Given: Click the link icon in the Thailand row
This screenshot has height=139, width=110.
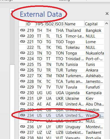Looking at the screenshot, I should 23,30.
